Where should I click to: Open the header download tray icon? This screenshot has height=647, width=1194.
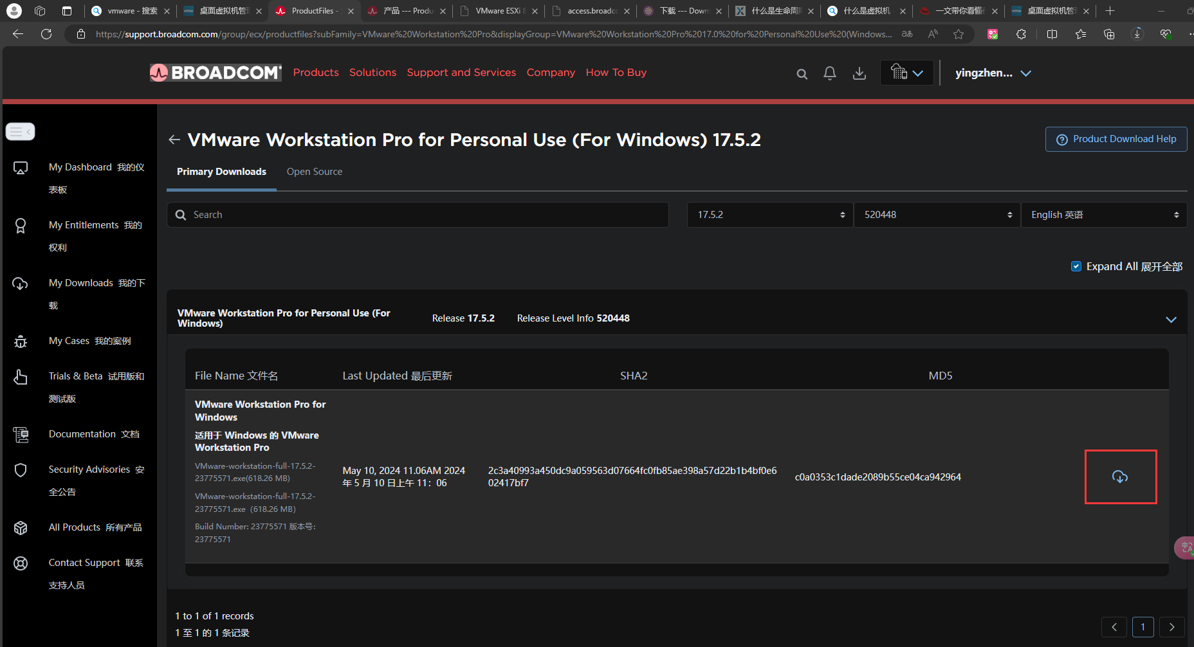pos(859,73)
